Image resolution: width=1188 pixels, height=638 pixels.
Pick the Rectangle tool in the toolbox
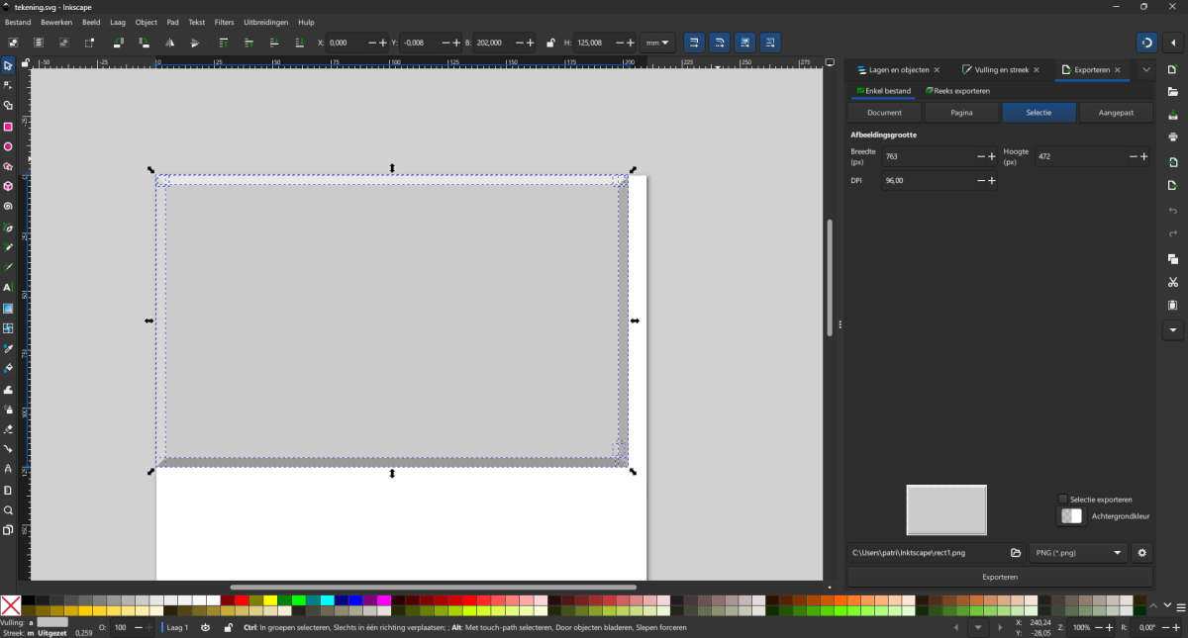(8, 127)
